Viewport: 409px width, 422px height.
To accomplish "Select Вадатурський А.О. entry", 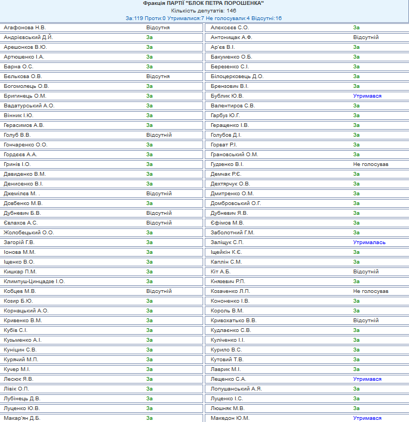I will point(29,105).
